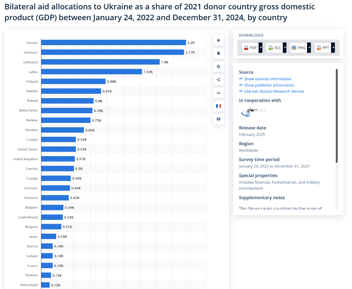Open Show publisher information link
The height and width of the screenshot is (289, 352).
(269, 85)
